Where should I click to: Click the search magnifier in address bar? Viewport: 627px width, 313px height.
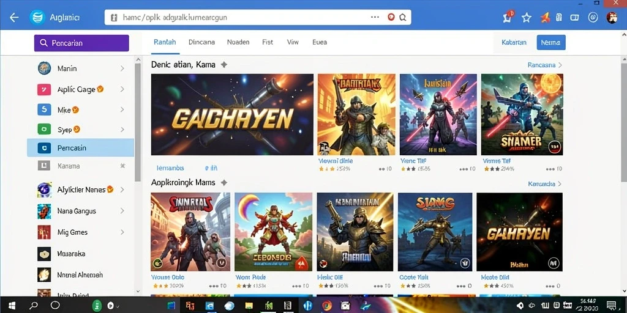pos(403,18)
